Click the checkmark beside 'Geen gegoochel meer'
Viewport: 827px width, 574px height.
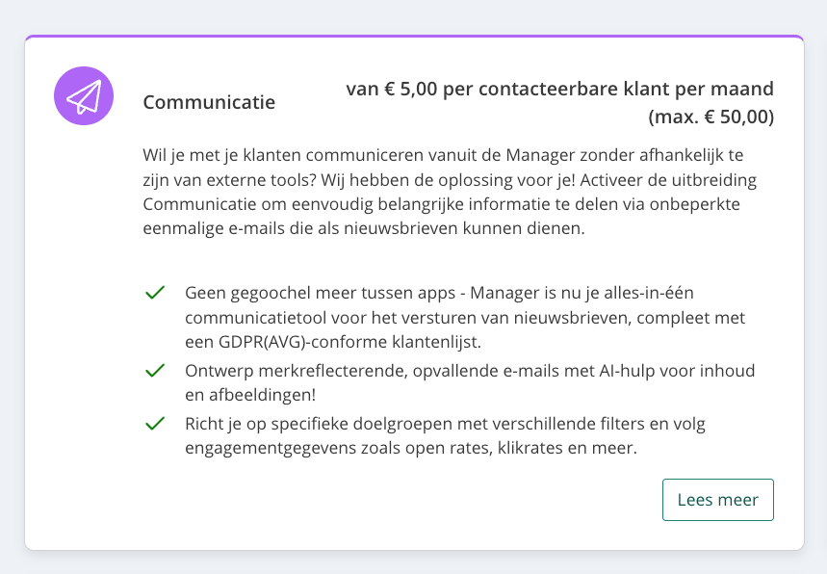(x=154, y=293)
